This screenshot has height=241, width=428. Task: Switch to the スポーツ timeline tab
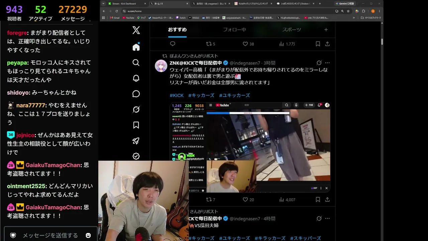[292, 29]
